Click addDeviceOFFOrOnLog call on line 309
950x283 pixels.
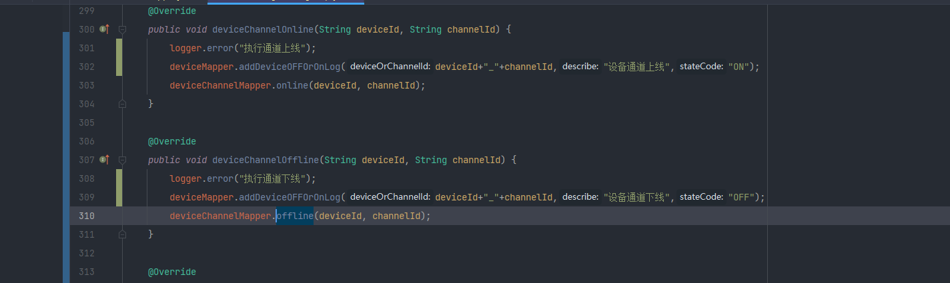click(290, 197)
